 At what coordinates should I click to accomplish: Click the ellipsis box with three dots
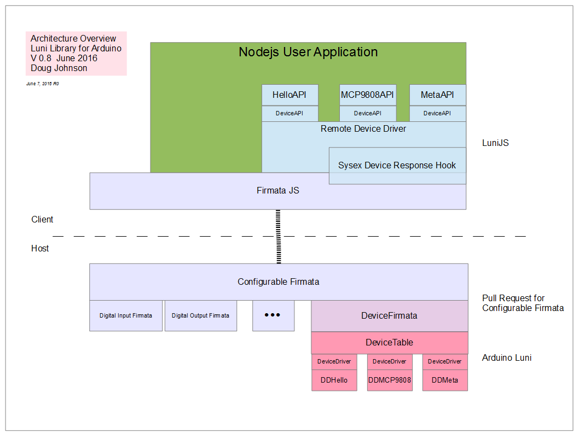(273, 315)
